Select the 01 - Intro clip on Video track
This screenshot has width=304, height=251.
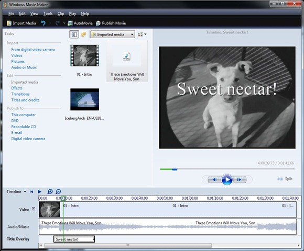[168, 210]
